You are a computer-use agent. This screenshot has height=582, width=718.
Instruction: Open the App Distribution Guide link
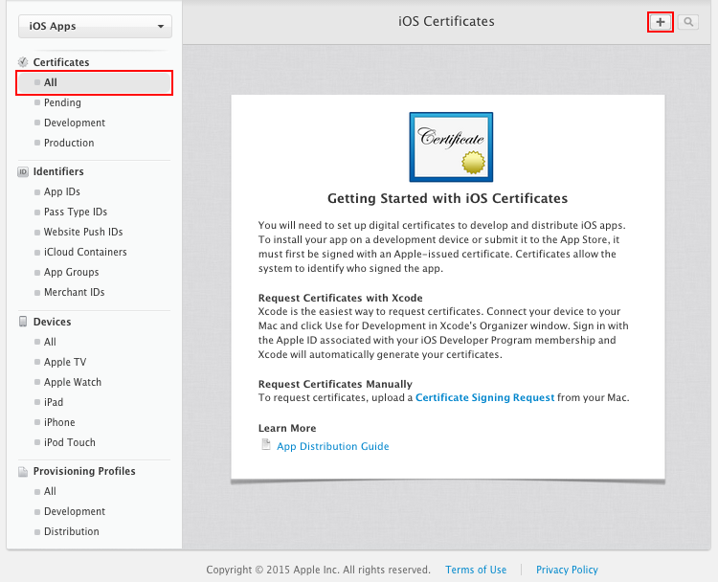[333, 446]
